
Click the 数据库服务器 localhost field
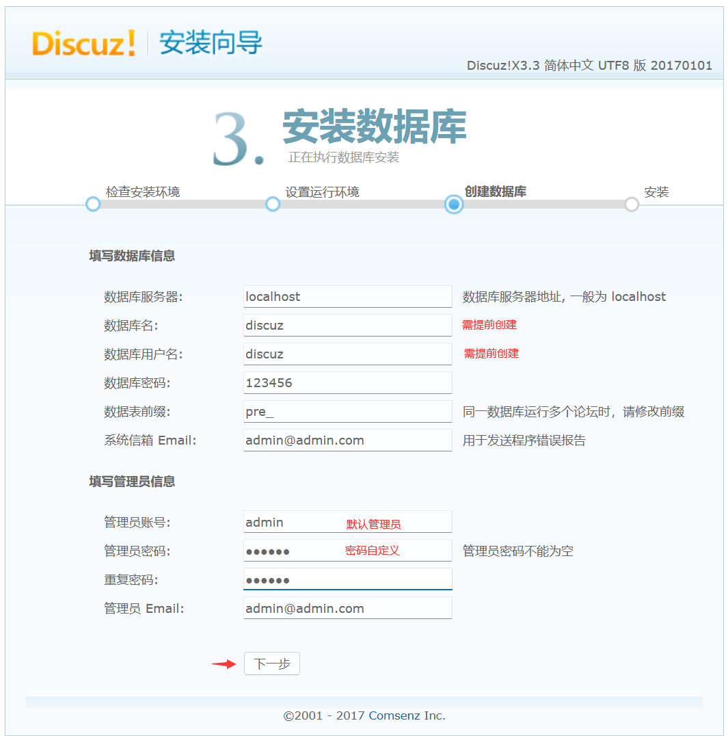point(347,297)
